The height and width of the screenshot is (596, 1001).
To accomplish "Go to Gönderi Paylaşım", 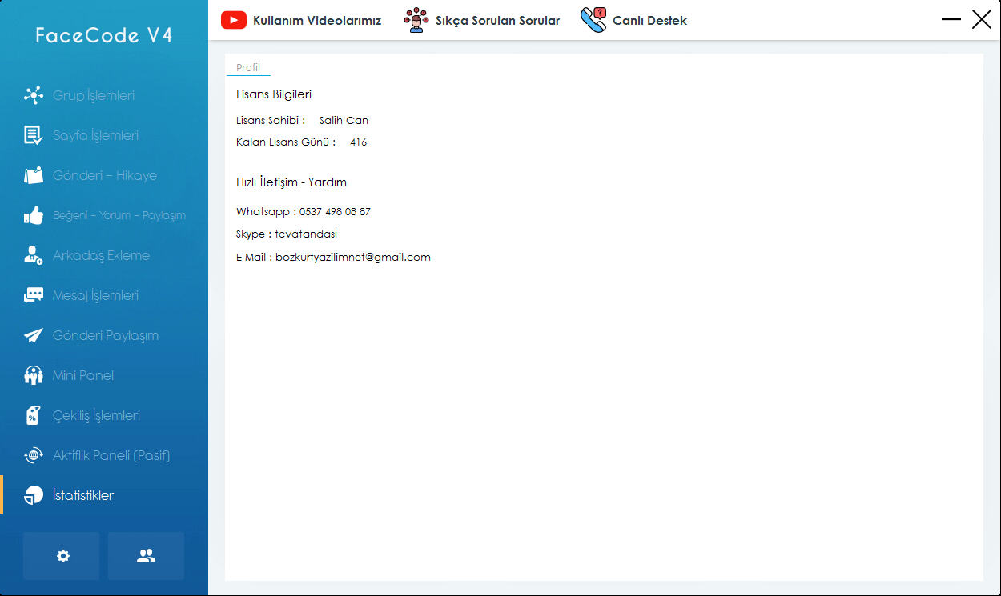I will (x=104, y=335).
